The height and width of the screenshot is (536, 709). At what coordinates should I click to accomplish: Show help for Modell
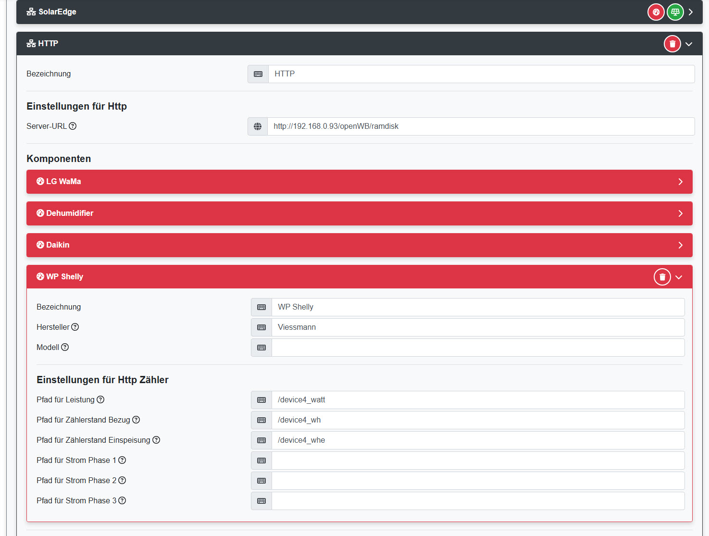pos(65,347)
